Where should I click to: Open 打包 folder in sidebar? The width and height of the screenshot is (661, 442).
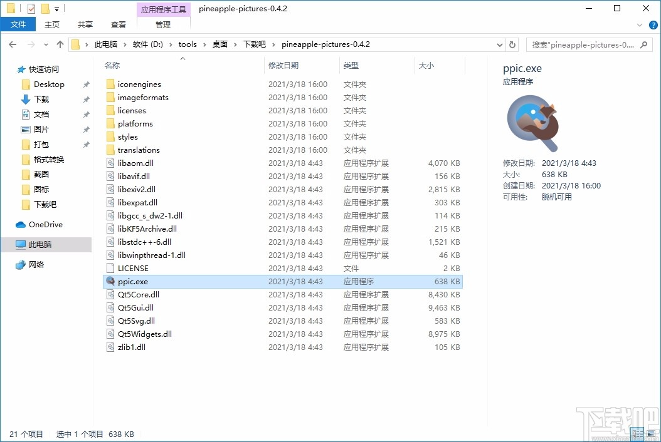coord(41,145)
